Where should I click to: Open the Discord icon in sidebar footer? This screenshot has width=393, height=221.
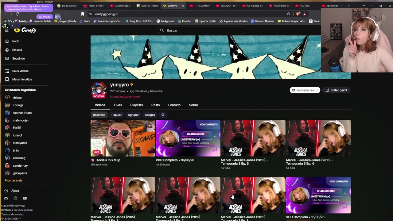pyautogui.click(x=6, y=198)
